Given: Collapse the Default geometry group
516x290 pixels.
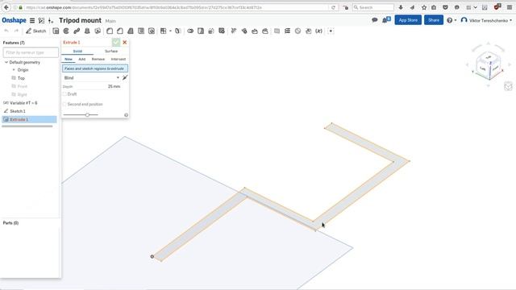Looking at the screenshot, I should [6, 62].
